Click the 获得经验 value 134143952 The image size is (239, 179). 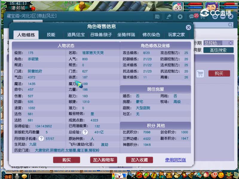pyautogui.click(x=43, y=126)
